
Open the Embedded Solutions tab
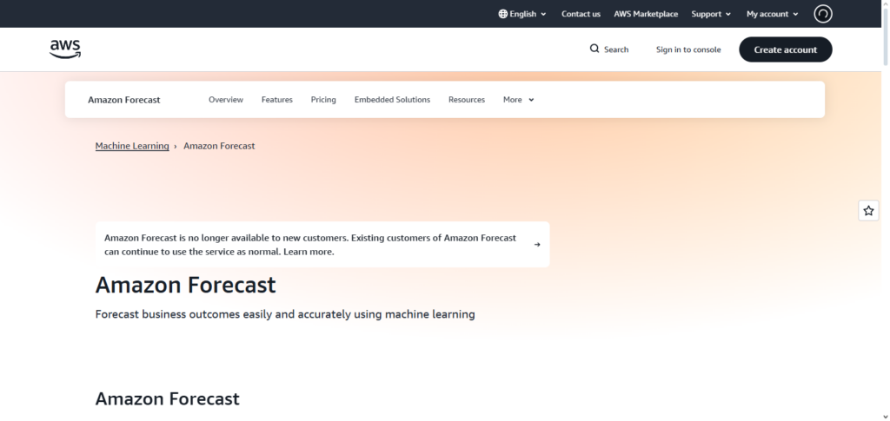pos(392,100)
